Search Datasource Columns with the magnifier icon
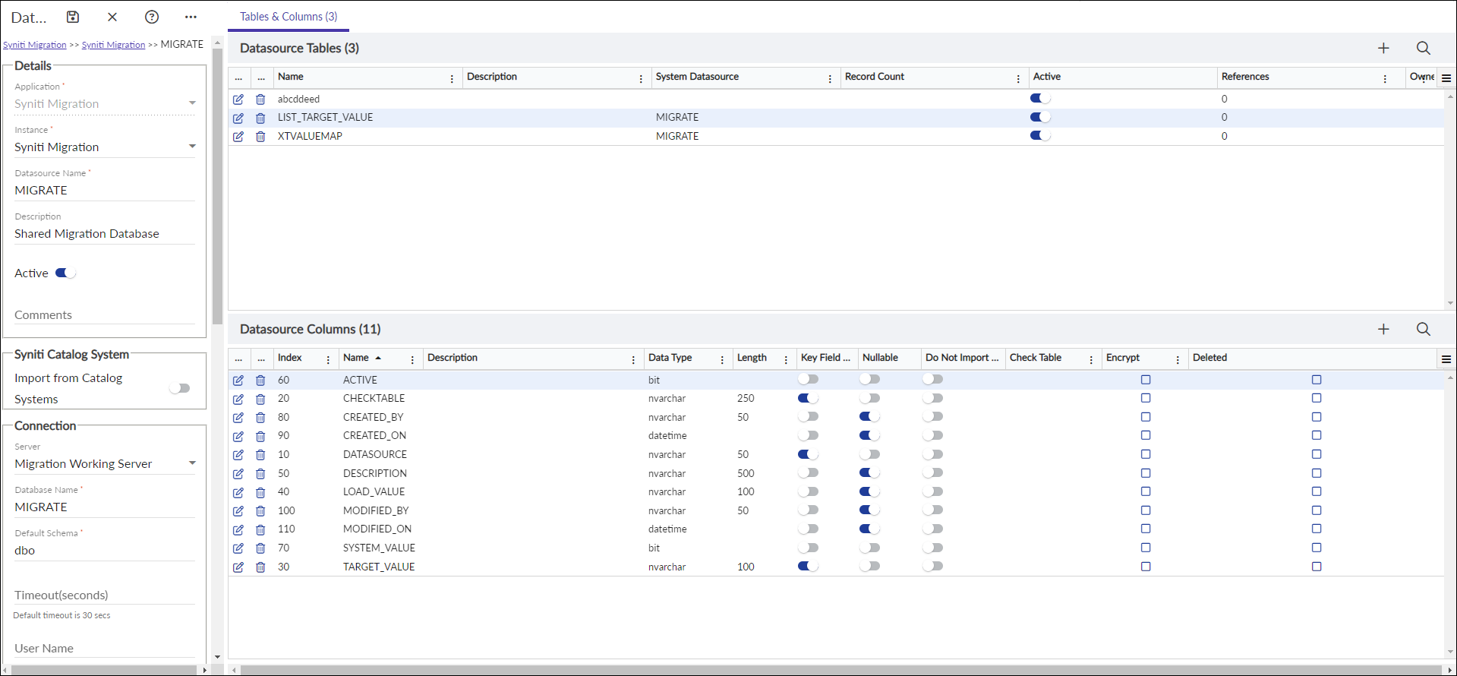The width and height of the screenshot is (1457, 676). [1424, 329]
